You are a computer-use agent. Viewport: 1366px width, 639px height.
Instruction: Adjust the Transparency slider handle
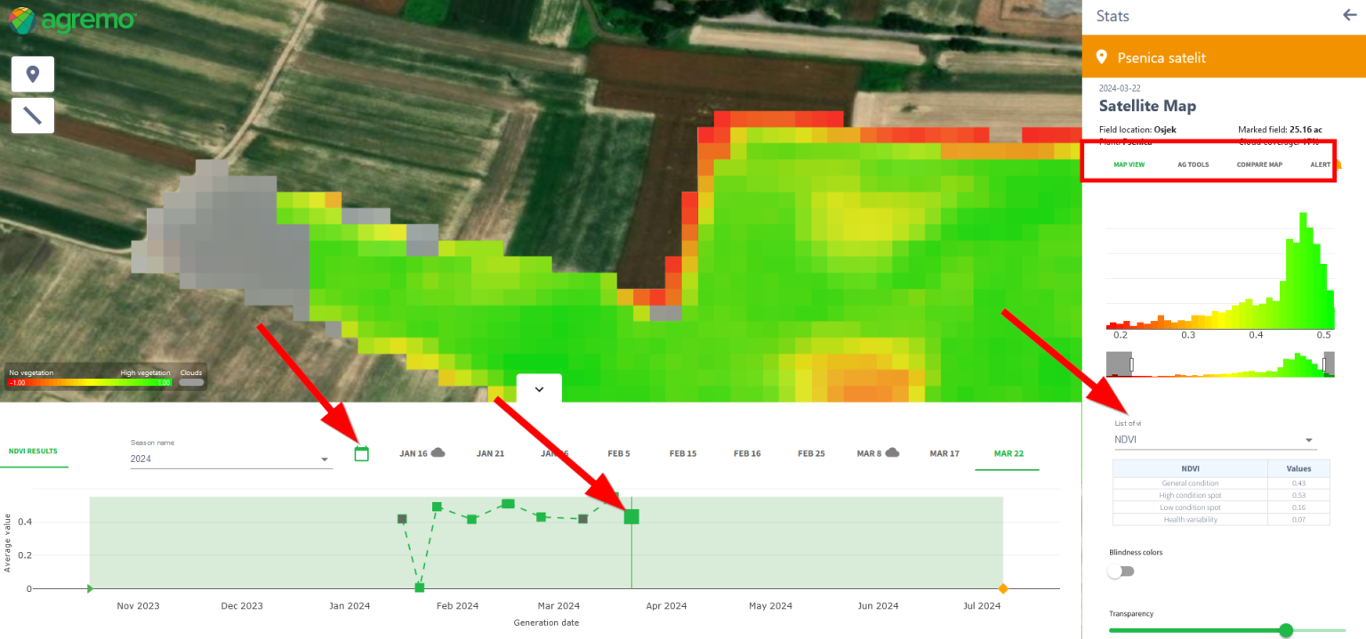coord(1285,630)
